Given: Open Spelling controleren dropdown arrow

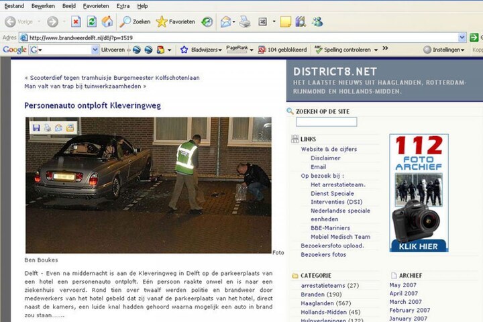Looking at the screenshot, I should coord(376,50).
